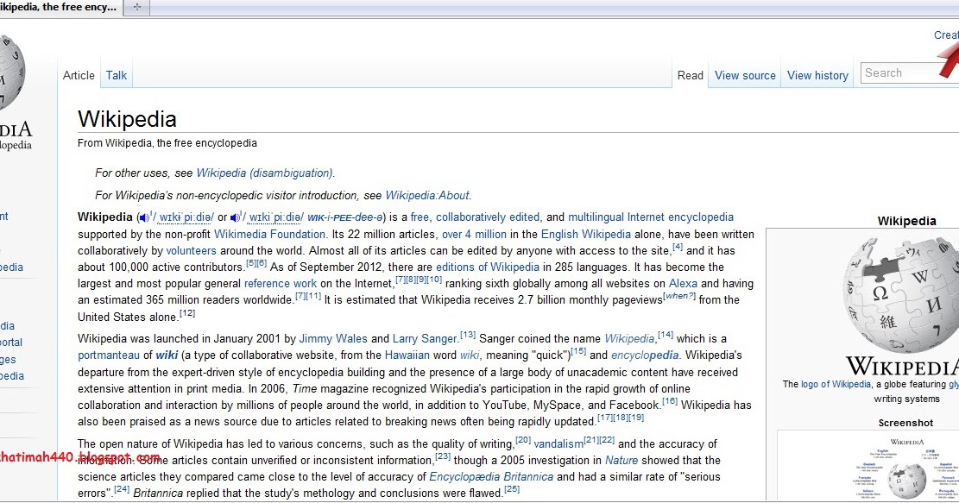
Task: Open the English Wikipedia link
Action: (586, 234)
